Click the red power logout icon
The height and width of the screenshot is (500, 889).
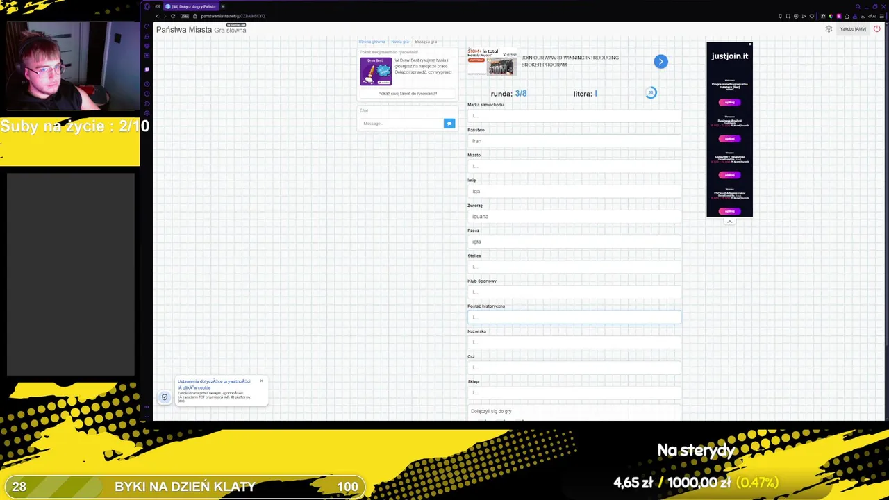(x=876, y=29)
